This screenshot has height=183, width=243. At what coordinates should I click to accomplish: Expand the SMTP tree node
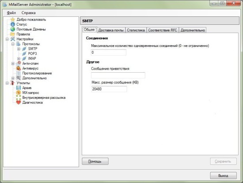coord(19,49)
